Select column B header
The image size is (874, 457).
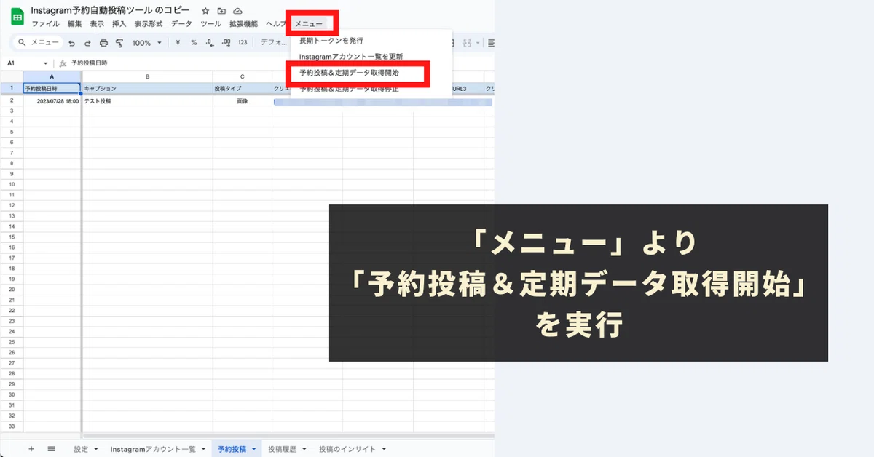[x=147, y=76]
